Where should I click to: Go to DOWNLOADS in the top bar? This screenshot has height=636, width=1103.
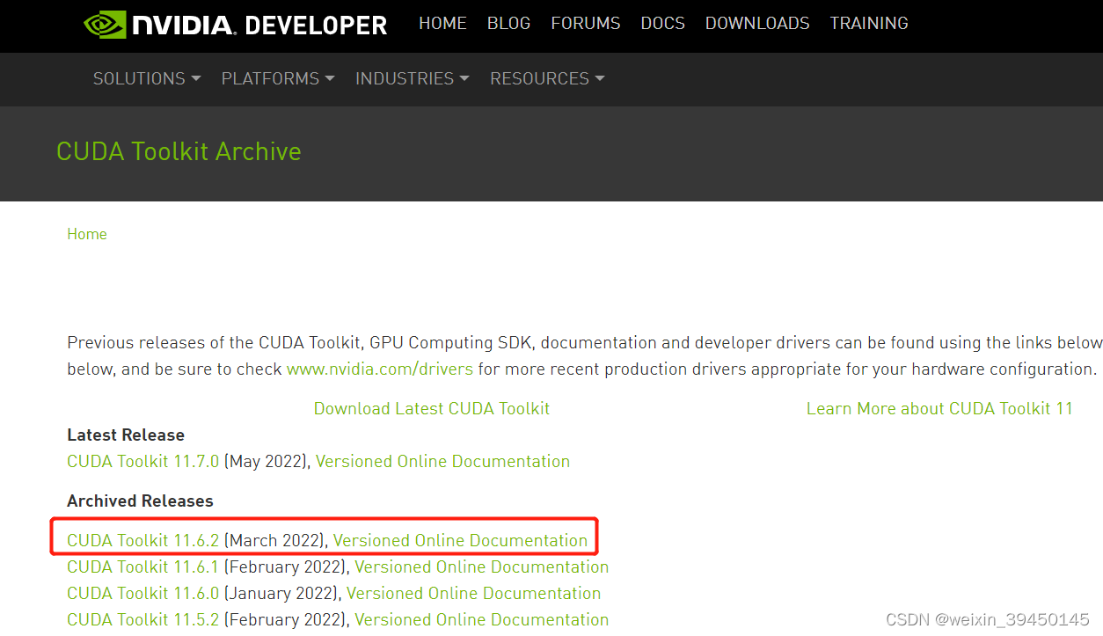(757, 24)
